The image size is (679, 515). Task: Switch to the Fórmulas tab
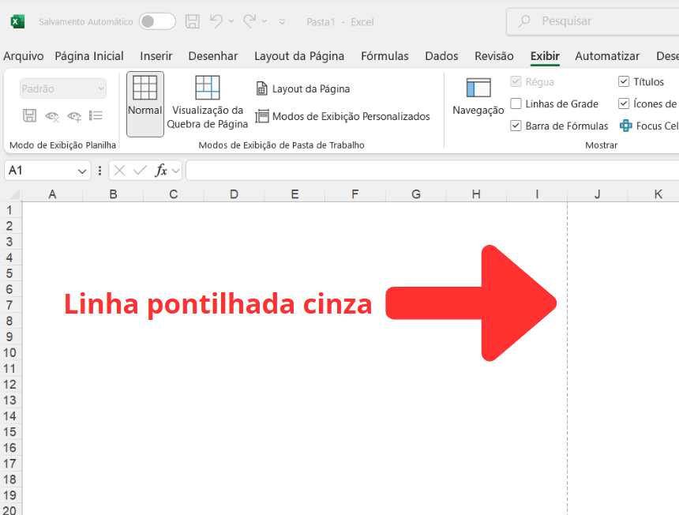tap(385, 56)
